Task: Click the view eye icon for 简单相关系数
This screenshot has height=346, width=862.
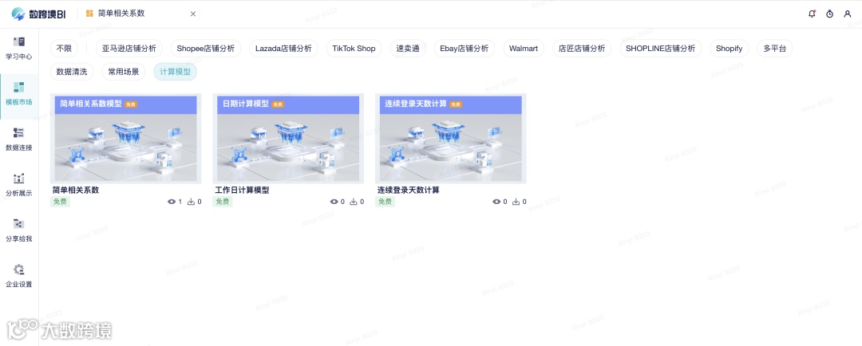Action: coord(172,202)
